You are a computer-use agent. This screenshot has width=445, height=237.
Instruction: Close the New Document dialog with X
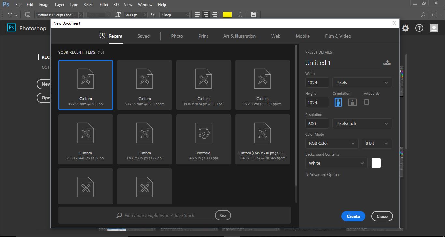pyautogui.click(x=395, y=23)
